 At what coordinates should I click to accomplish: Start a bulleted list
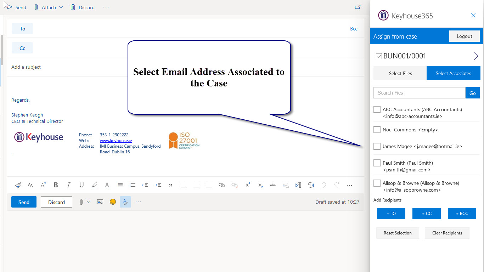pyautogui.click(x=120, y=185)
